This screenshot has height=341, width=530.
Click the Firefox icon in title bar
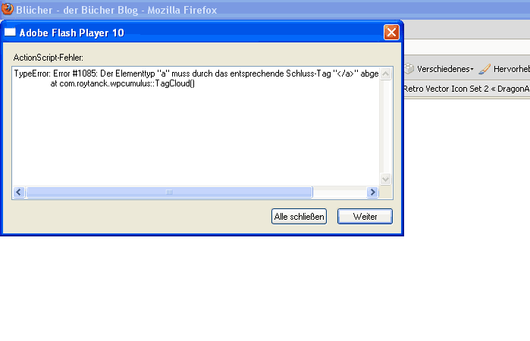tap(8, 9)
